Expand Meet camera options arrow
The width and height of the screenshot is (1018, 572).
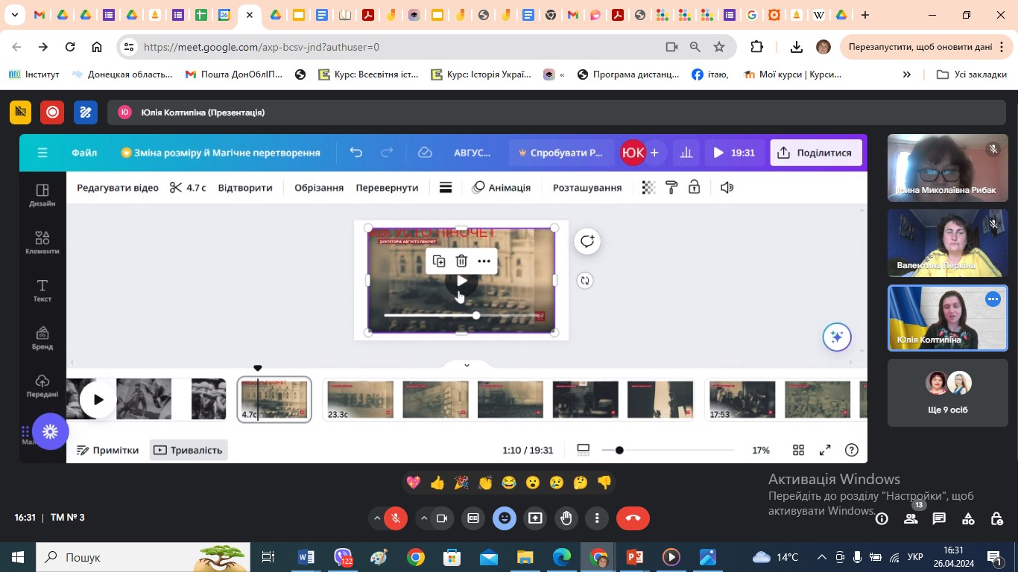click(424, 518)
